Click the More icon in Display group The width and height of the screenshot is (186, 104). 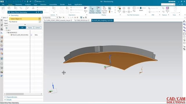[x=119, y=8]
